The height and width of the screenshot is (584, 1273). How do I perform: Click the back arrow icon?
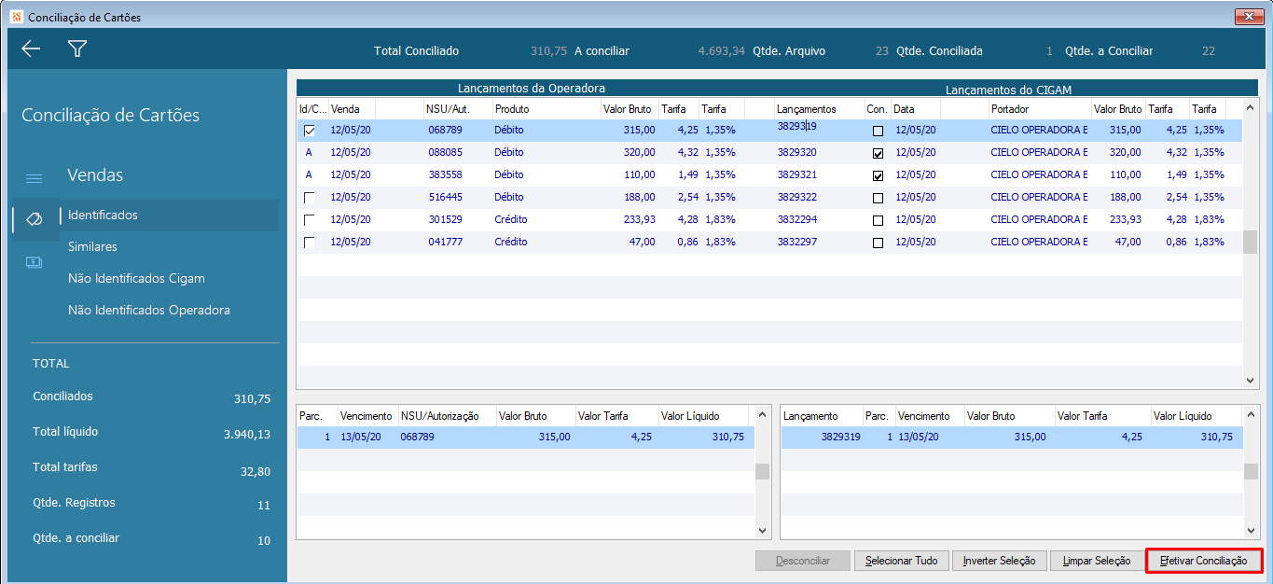point(31,49)
